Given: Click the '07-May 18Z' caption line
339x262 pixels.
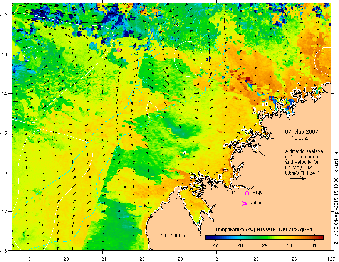Looking at the screenshot, I should point(299,168).
